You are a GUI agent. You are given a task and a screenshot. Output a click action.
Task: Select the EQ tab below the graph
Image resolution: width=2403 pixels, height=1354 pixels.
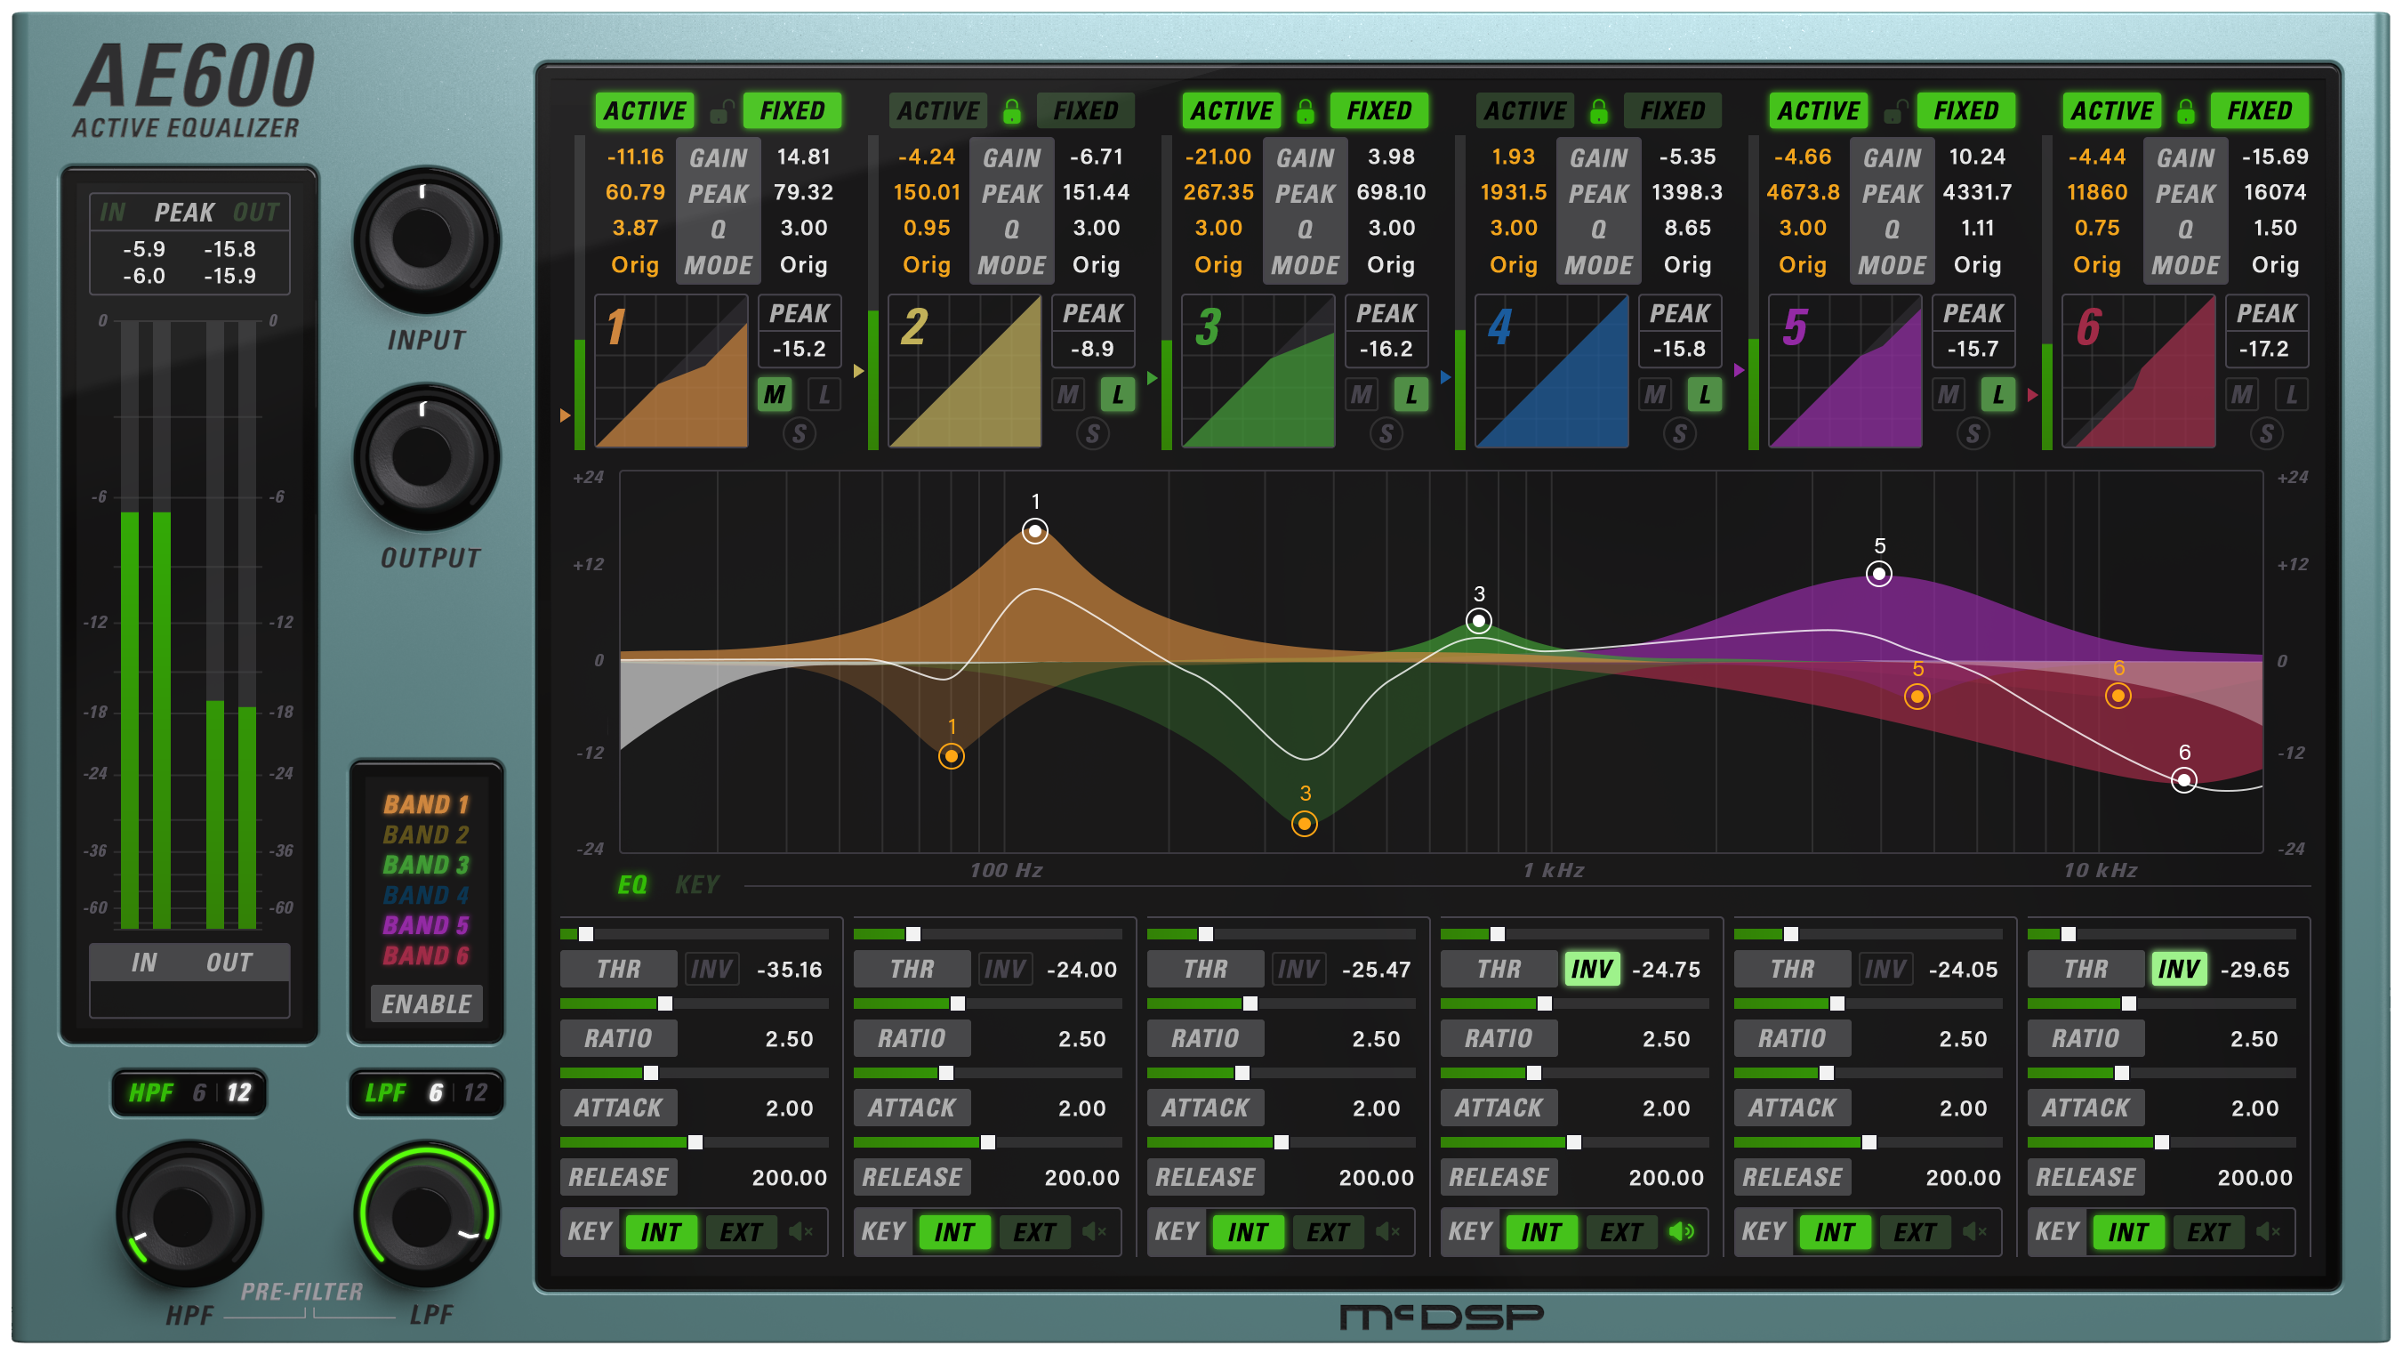pos(631,884)
